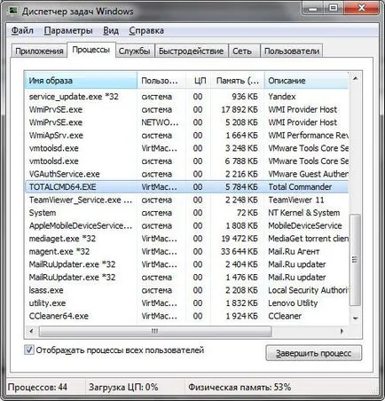Open the Файл menu

click(22, 31)
